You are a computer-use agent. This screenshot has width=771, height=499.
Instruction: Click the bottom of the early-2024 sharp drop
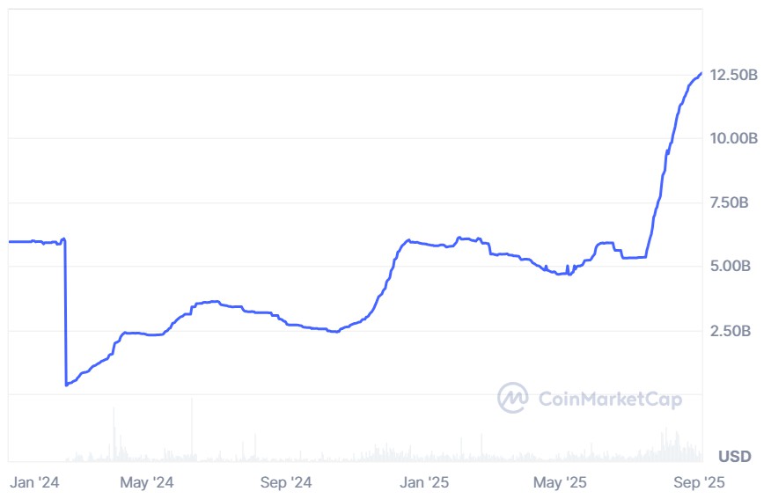66,385
